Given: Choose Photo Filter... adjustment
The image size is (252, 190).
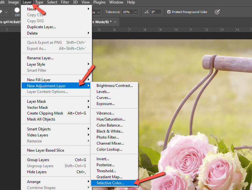Looking at the screenshot, I should coord(114,137).
